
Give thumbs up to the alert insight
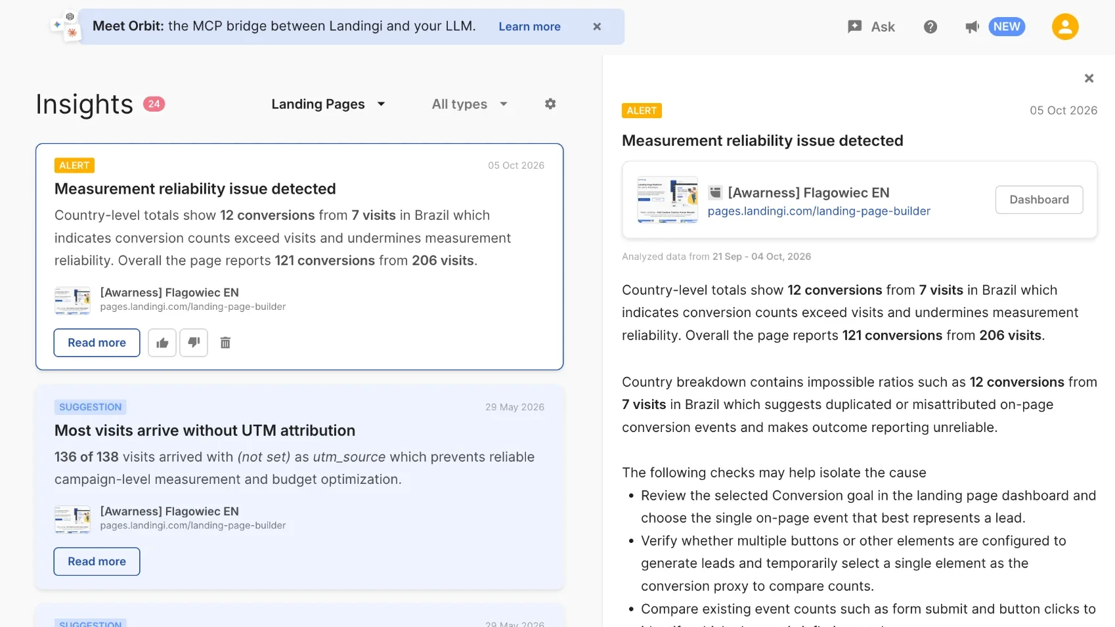click(x=162, y=343)
